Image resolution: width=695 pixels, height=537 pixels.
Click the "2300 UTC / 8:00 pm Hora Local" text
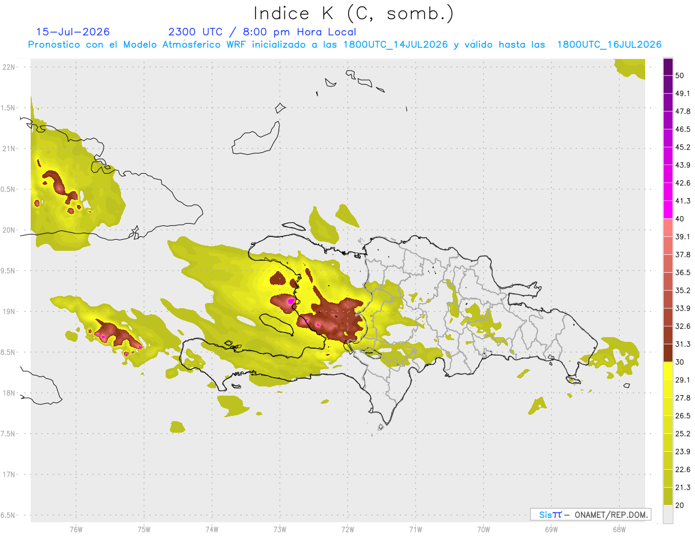[262, 32]
